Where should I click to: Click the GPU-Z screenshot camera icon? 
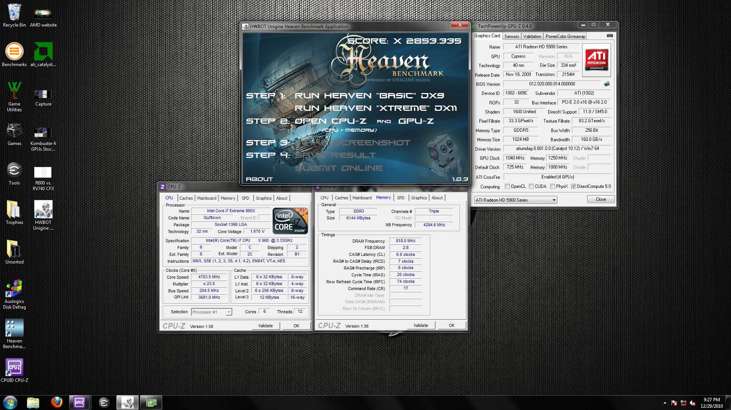(609, 36)
